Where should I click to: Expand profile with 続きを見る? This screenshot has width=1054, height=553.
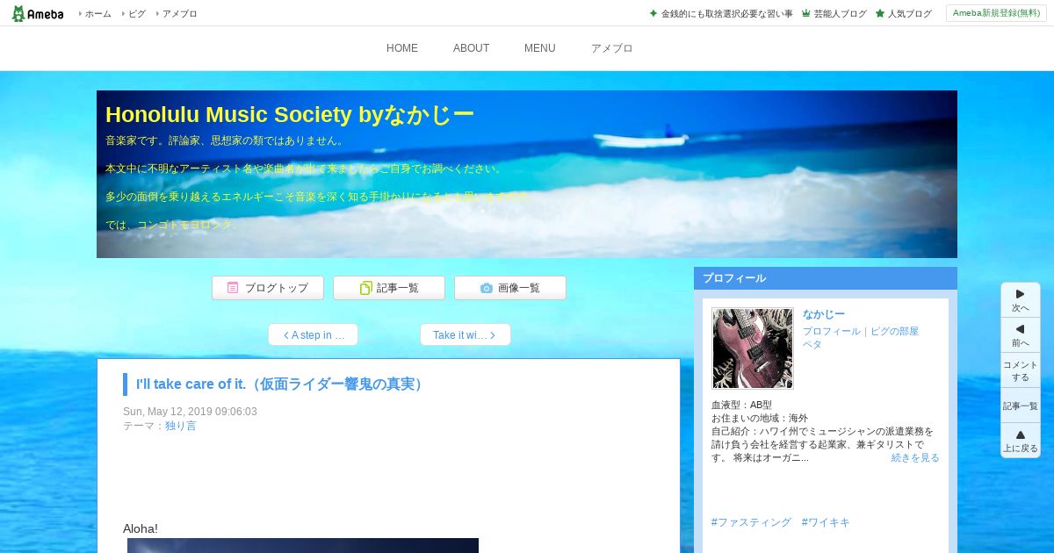(x=915, y=458)
